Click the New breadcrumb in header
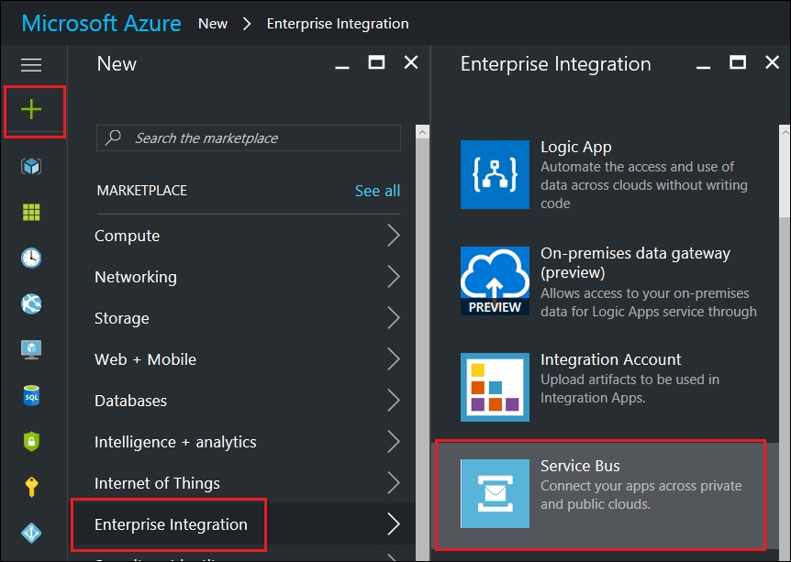This screenshot has height=562, width=791. 213,24
